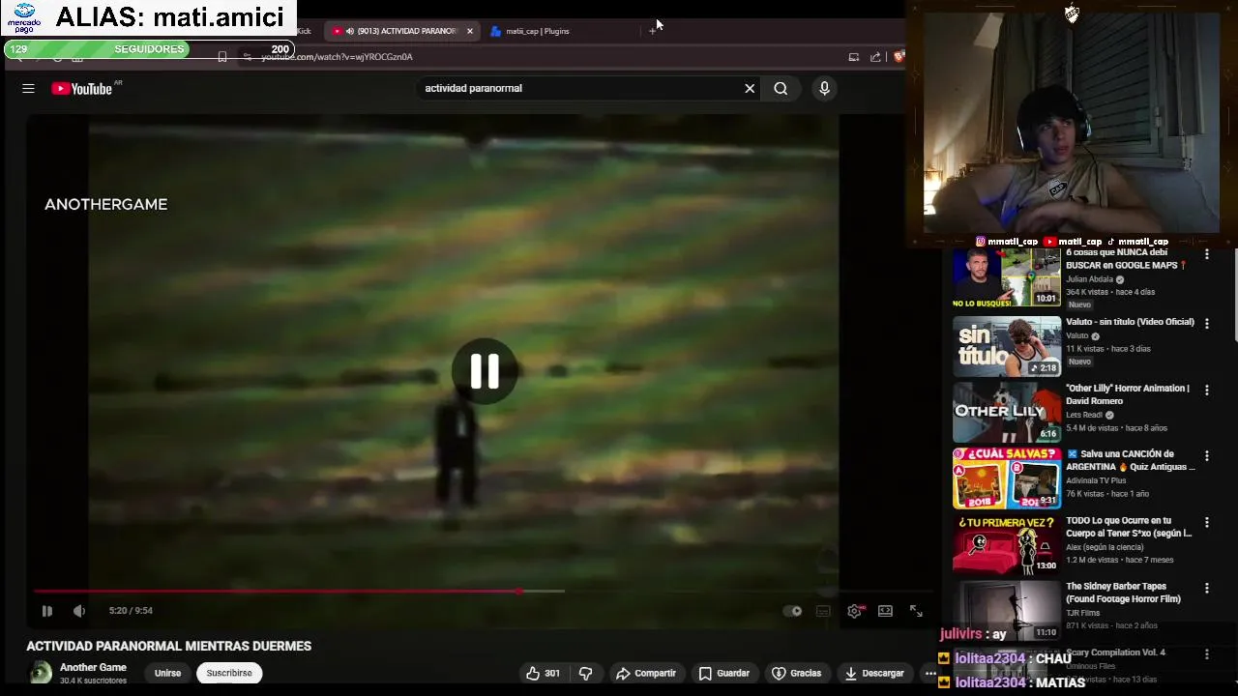Start voice search with the microphone
The height and width of the screenshot is (696, 1238).
(824, 88)
